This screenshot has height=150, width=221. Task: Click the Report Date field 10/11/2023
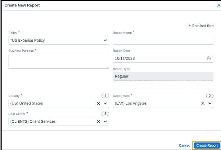point(163,58)
